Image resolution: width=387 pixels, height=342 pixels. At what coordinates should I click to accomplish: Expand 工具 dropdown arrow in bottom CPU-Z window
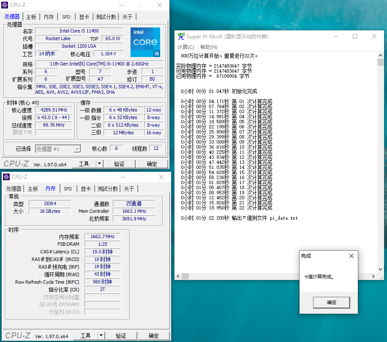click(x=101, y=336)
